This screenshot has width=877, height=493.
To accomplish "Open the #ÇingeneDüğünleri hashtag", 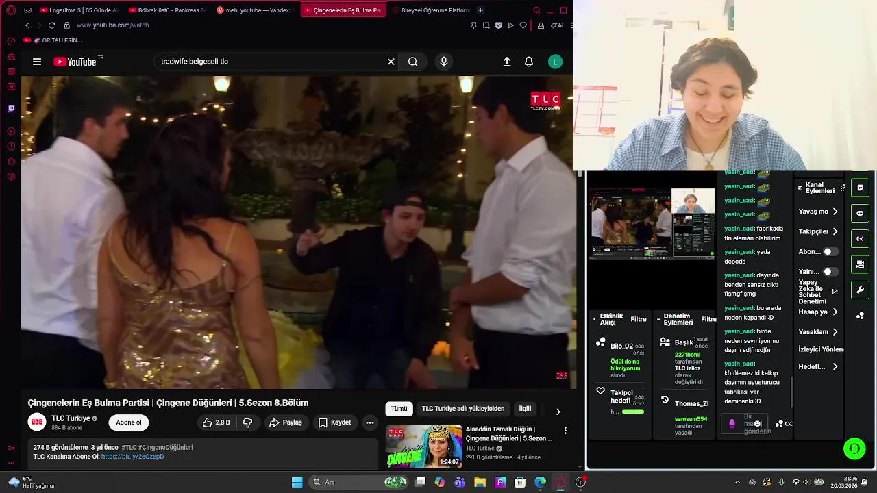I will 166,447.
